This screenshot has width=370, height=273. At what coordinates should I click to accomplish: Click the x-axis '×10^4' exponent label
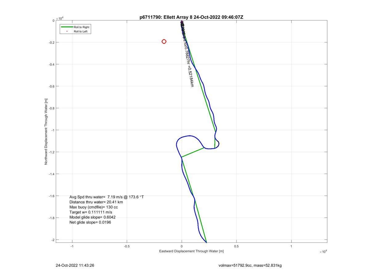[323, 252]
